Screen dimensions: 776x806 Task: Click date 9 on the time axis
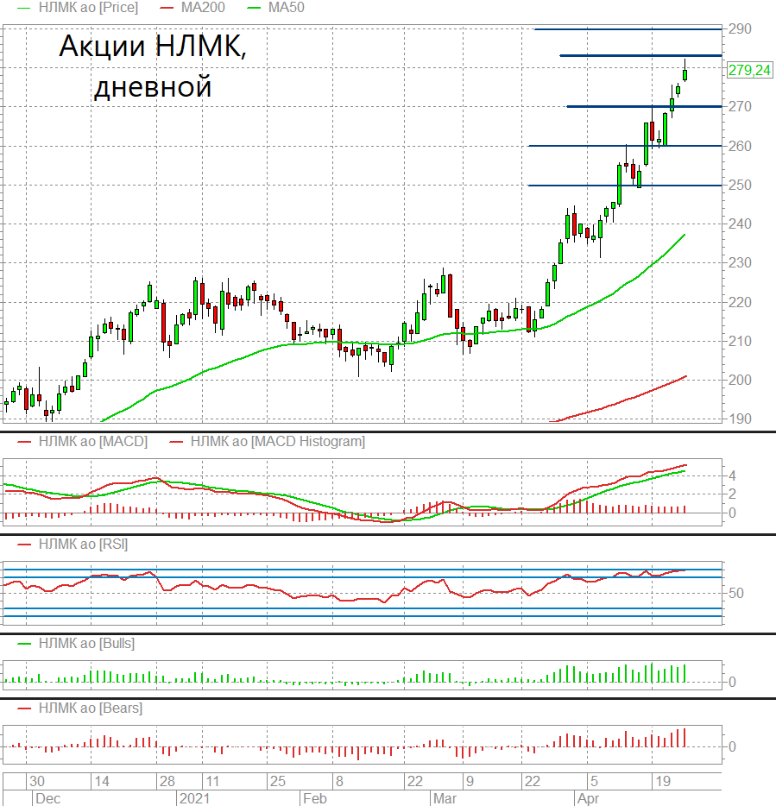[x=470, y=781]
